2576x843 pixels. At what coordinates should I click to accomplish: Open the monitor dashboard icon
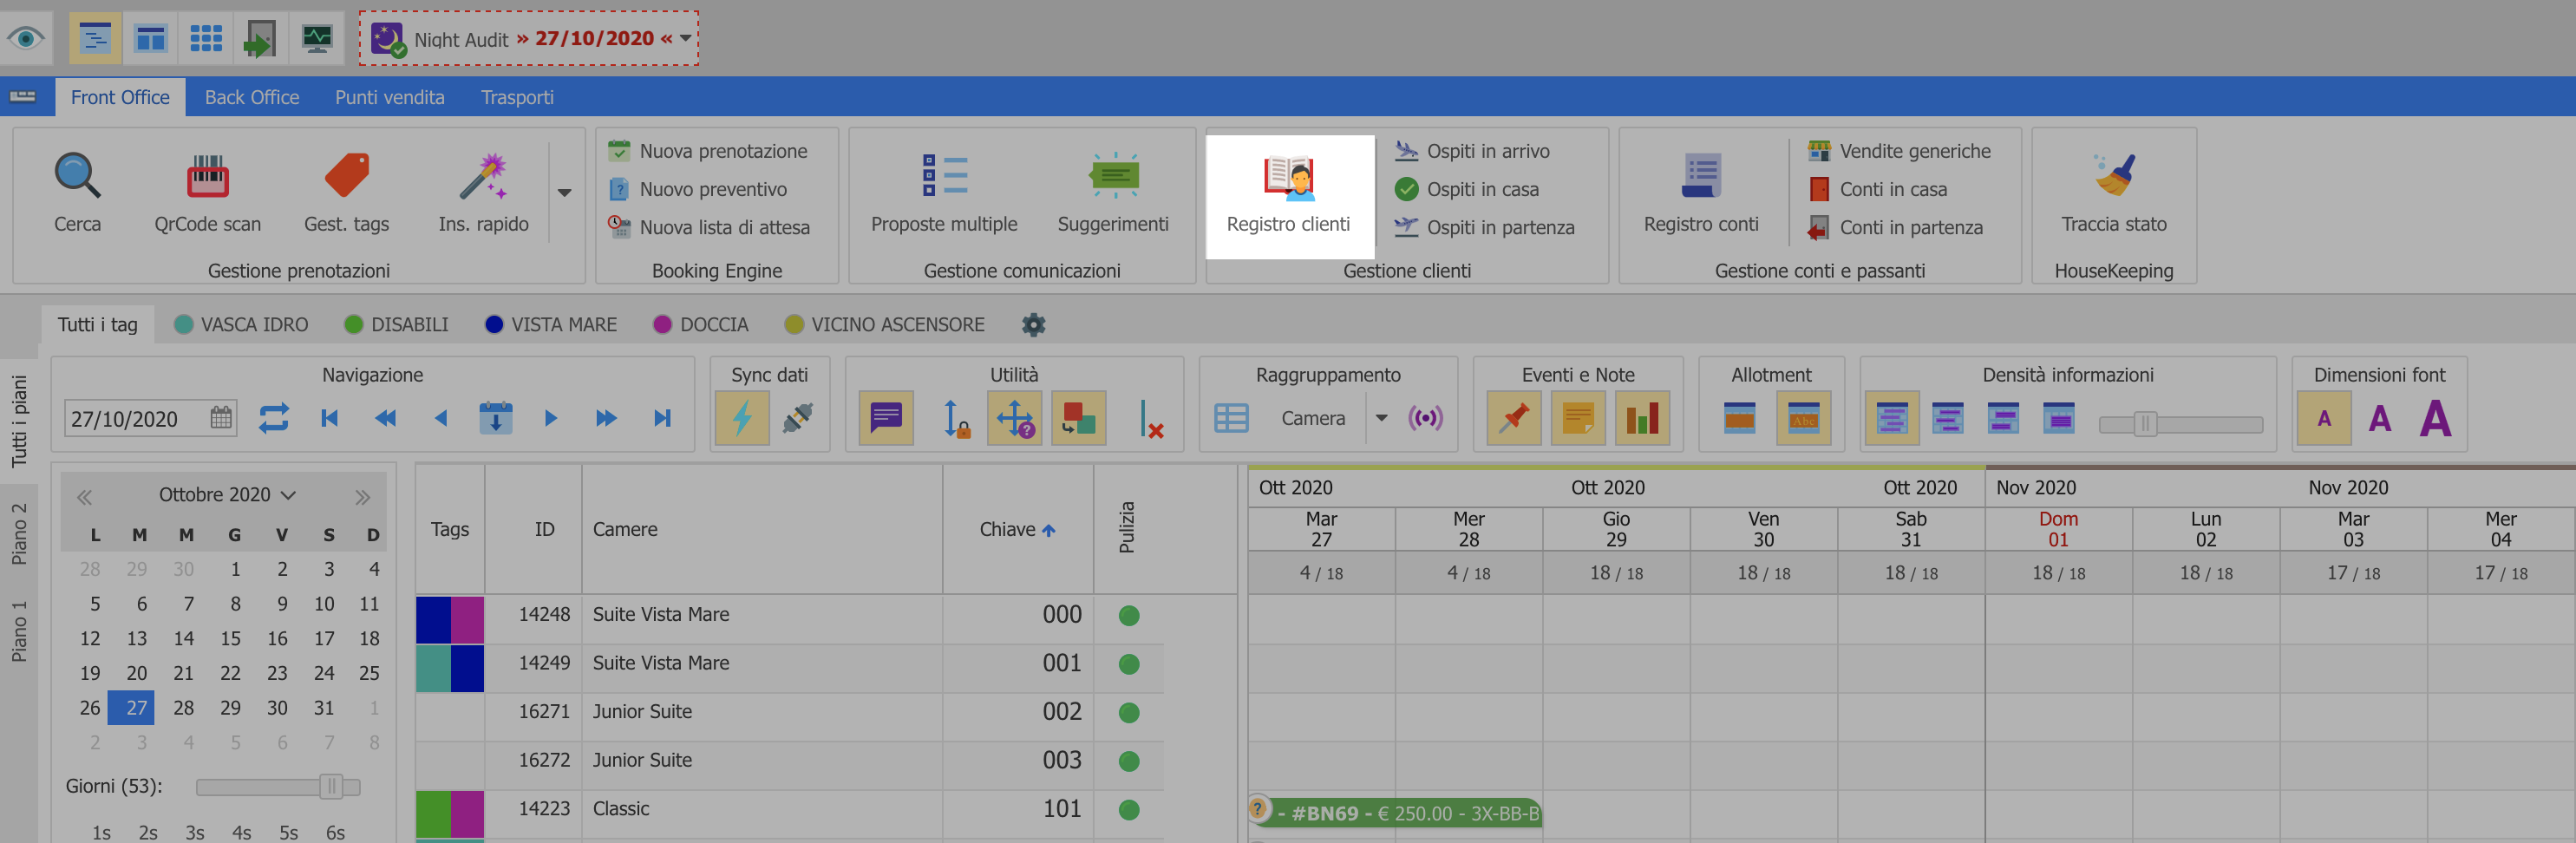tap(317, 38)
